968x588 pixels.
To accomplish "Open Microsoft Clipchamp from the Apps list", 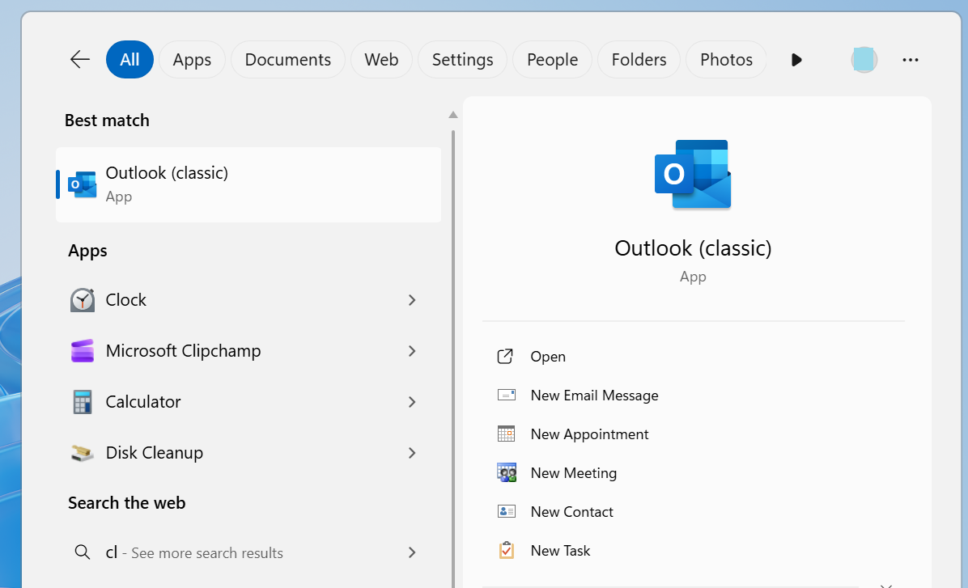I will click(183, 350).
